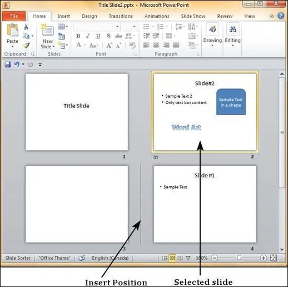This screenshot has width=288, height=287.
Task: Toggle Italic formatting
Action: coord(88,36)
